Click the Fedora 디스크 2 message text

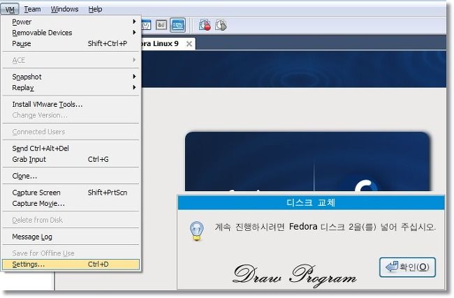point(325,227)
